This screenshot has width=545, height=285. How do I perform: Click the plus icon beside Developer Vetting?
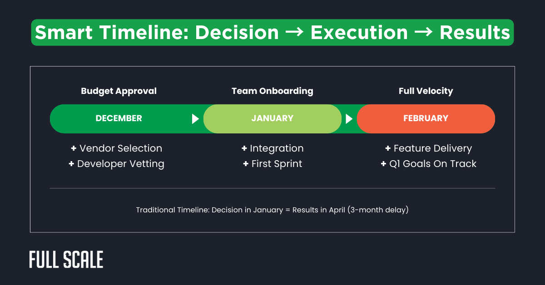coord(71,164)
